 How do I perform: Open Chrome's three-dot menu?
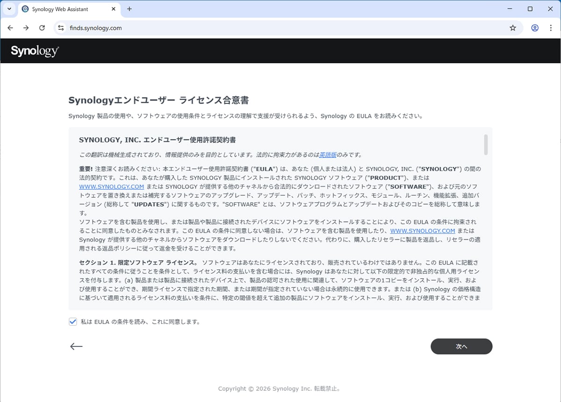(x=551, y=28)
